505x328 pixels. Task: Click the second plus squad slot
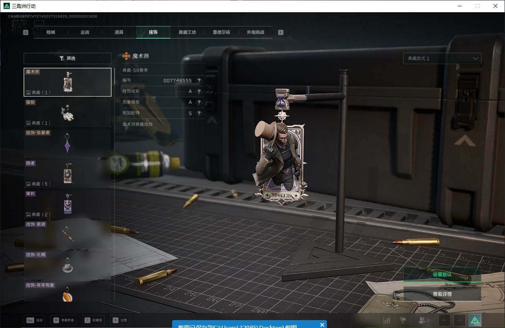click(x=459, y=321)
